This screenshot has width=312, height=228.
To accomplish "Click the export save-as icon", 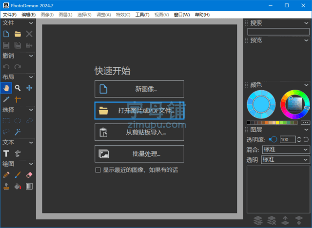I will [29, 45].
